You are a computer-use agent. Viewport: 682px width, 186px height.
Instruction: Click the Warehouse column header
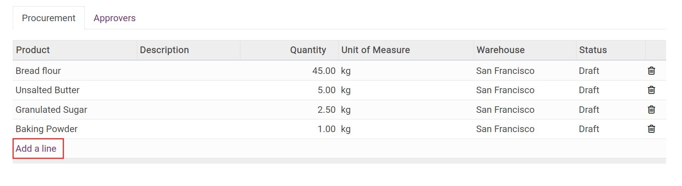(500, 50)
